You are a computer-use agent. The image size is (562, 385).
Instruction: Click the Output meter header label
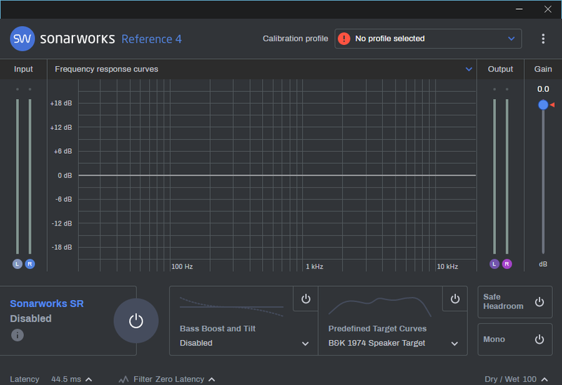(x=500, y=69)
